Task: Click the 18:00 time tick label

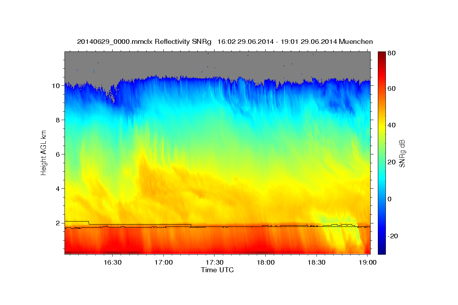Action: tap(266, 262)
